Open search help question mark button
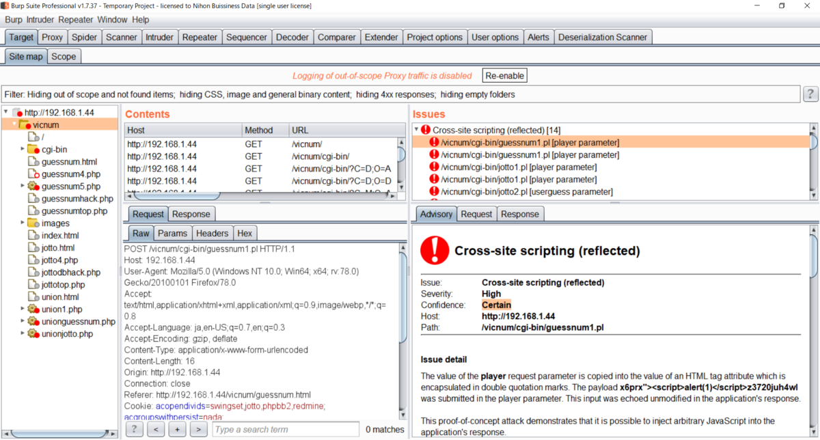The image size is (820, 440). 135,429
